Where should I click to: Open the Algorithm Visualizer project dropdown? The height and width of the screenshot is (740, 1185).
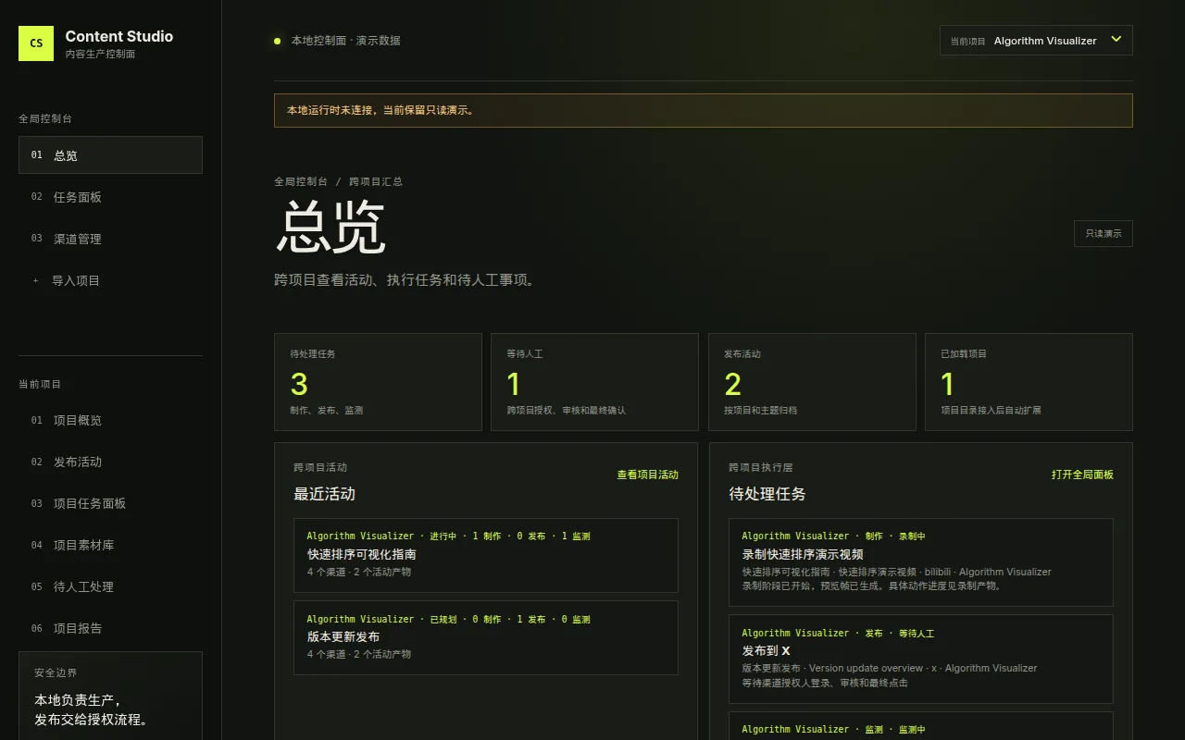pyautogui.click(x=1036, y=41)
